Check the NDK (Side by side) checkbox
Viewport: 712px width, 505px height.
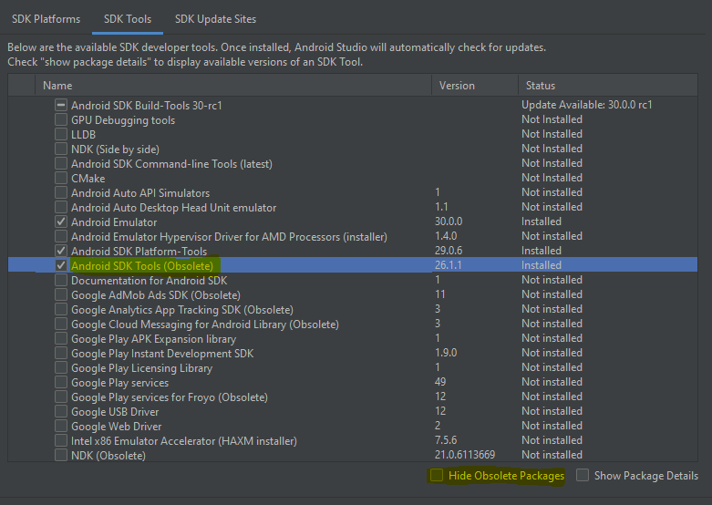pos(61,149)
